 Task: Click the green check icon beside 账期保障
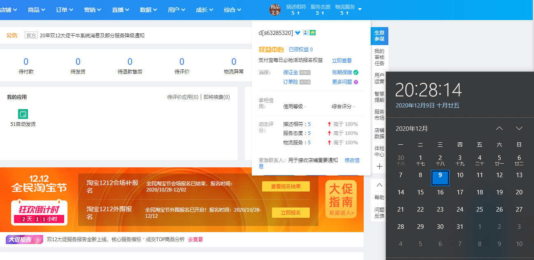pos(356,72)
